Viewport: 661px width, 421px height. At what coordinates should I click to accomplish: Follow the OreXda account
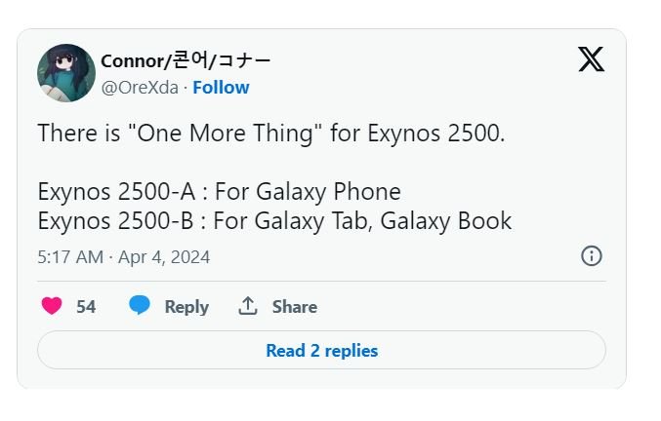coord(221,87)
